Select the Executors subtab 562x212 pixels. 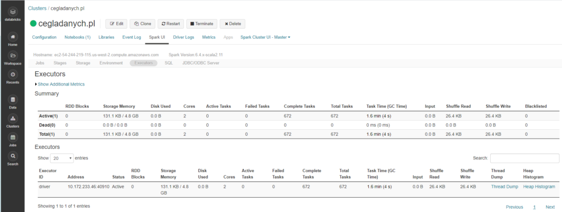click(x=143, y=63)
